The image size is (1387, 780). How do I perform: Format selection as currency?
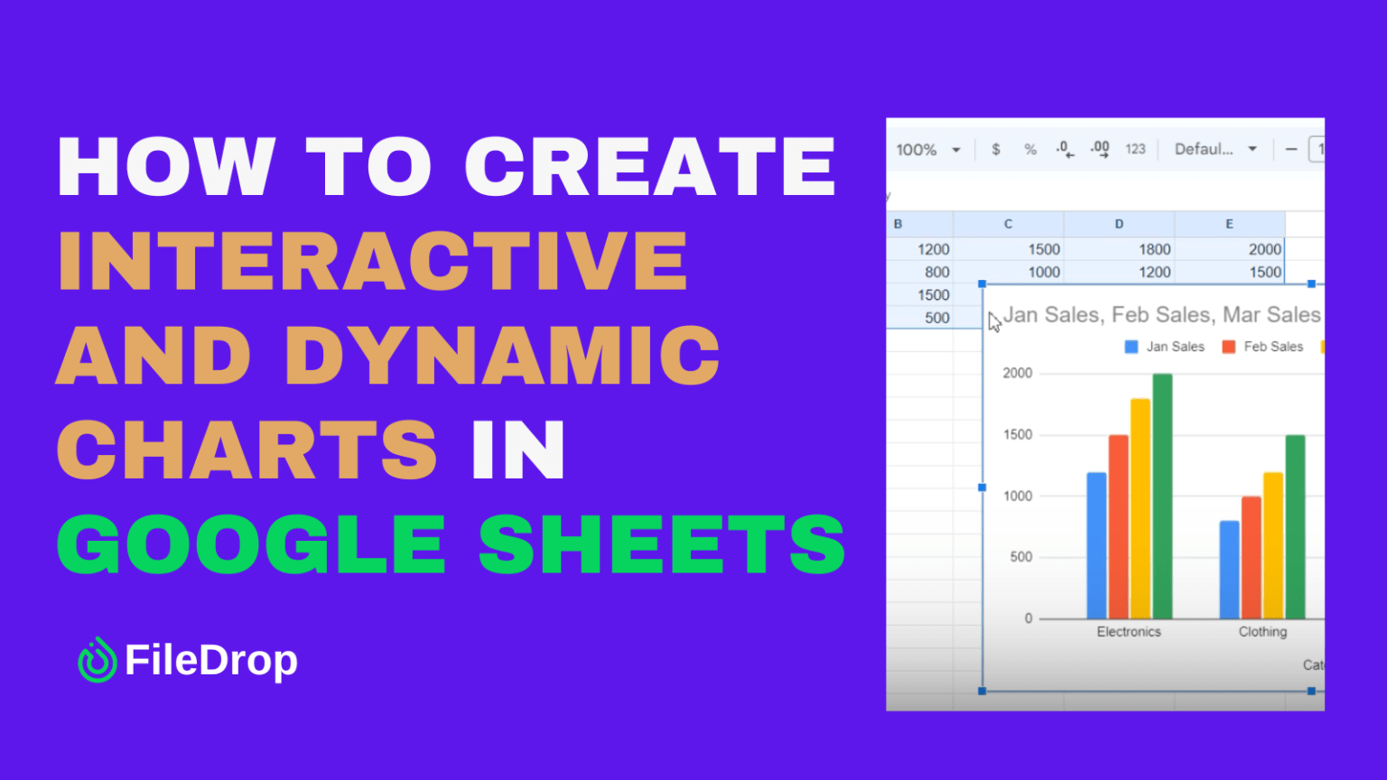click(996, 150)
